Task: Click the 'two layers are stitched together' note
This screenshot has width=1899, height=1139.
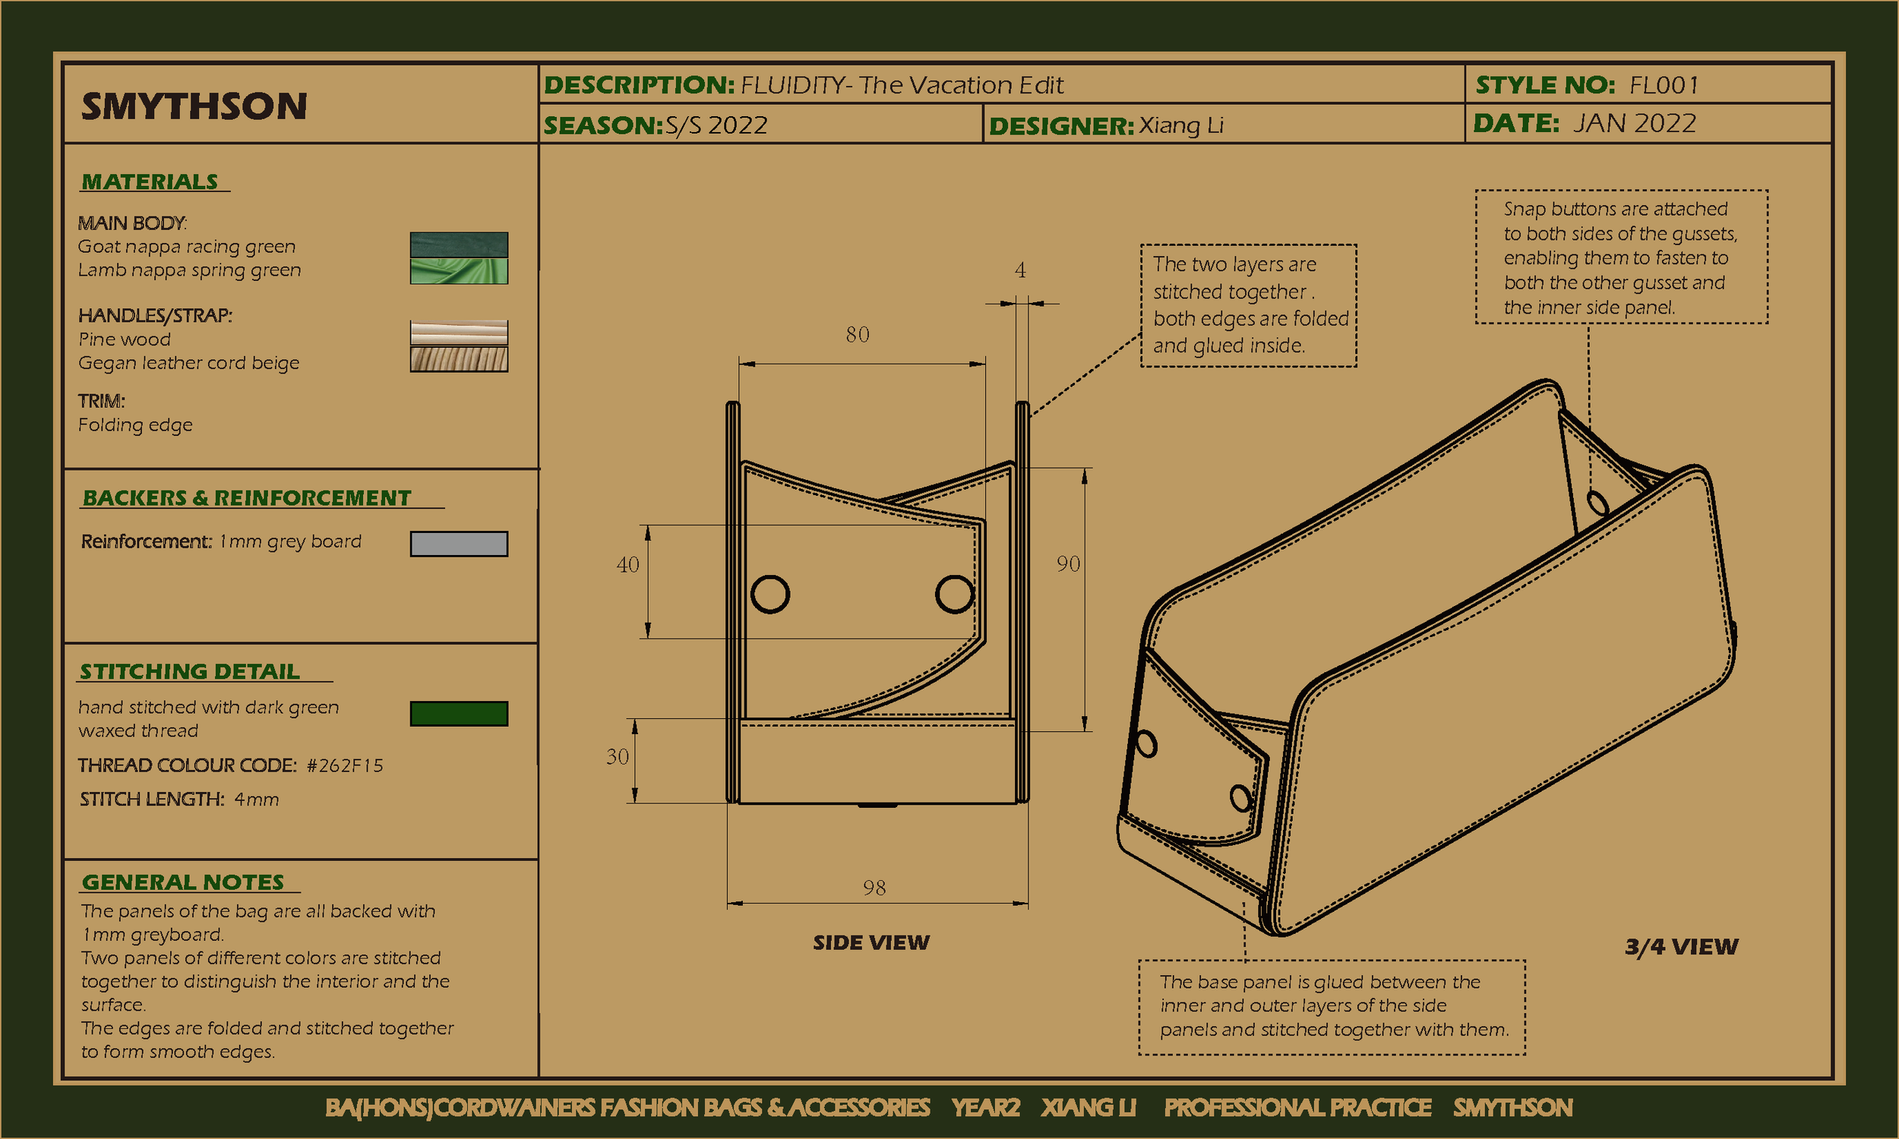Action: tap(1249, 305)
